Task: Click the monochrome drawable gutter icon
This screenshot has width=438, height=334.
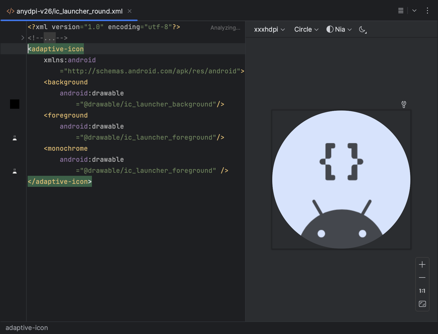Action: 15,171
